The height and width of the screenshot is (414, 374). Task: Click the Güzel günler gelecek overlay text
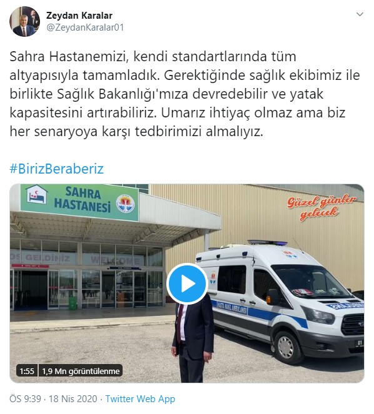[x=321, y=207]
